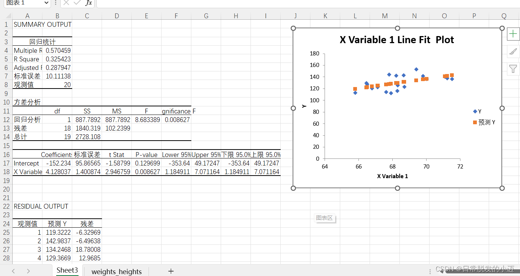This screenshot has height=276, width=520.
Task: Select the 回归统计 header cell
Action: tap(42, 42)
